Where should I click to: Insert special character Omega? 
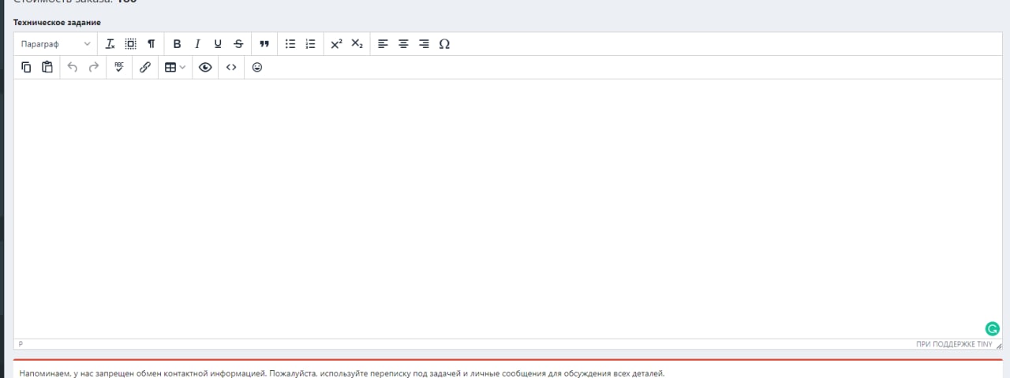[x=444, y=44]
